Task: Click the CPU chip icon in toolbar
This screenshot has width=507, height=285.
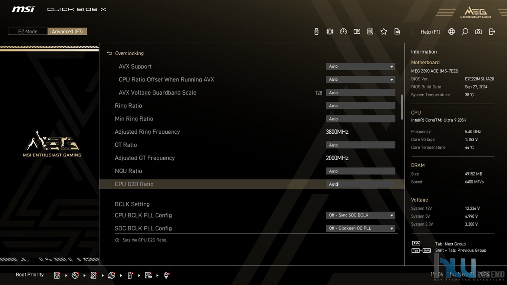Action: (330, 32)
